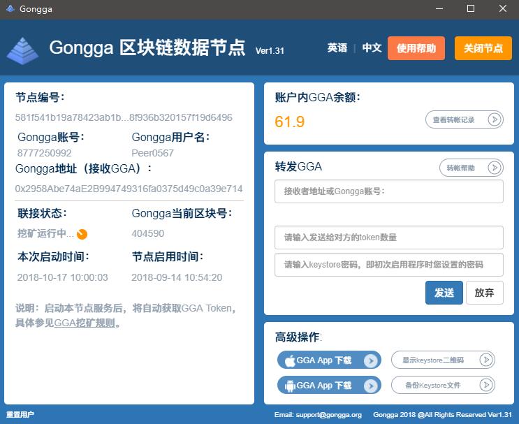Focus the receiver address or Gongga账号 field

click(388, 191)
